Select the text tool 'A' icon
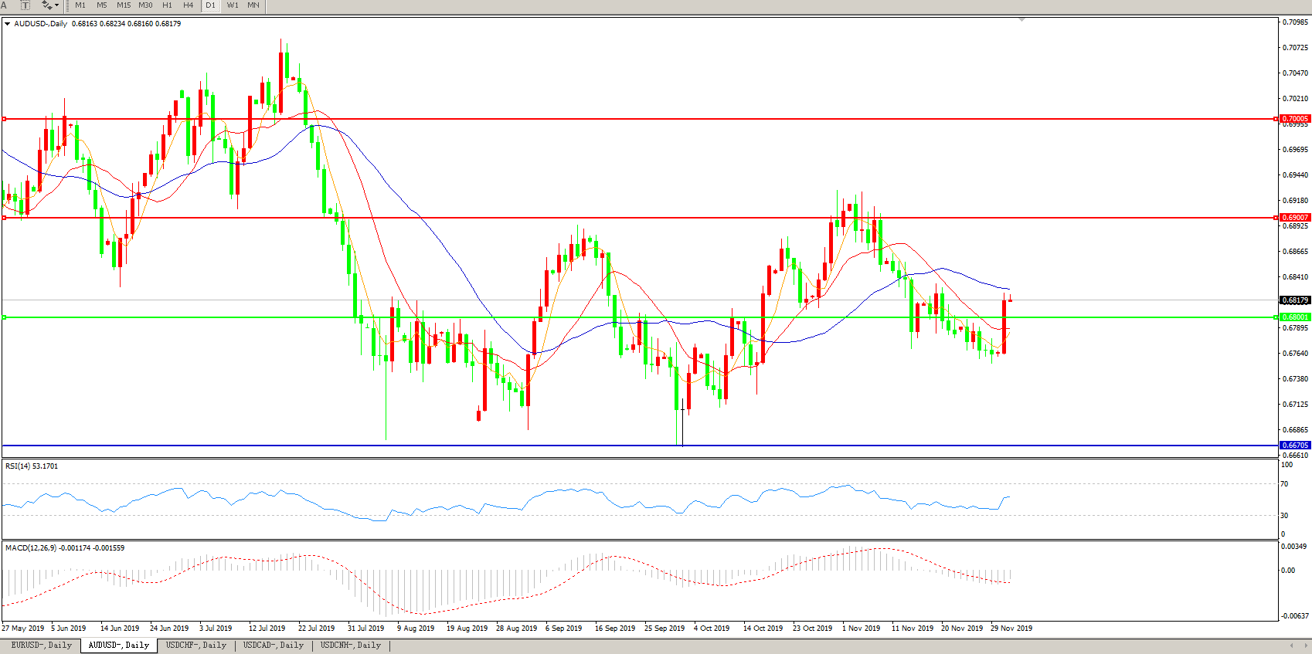Viewport: 1312px width, 654px height. pos(4,5)
